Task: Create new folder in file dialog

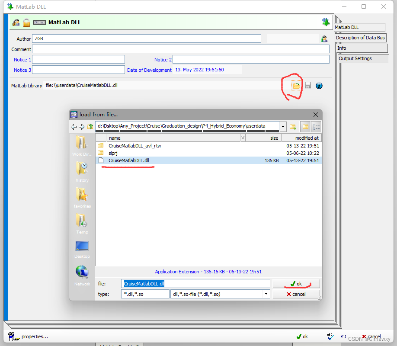Action: pos(293,127)
